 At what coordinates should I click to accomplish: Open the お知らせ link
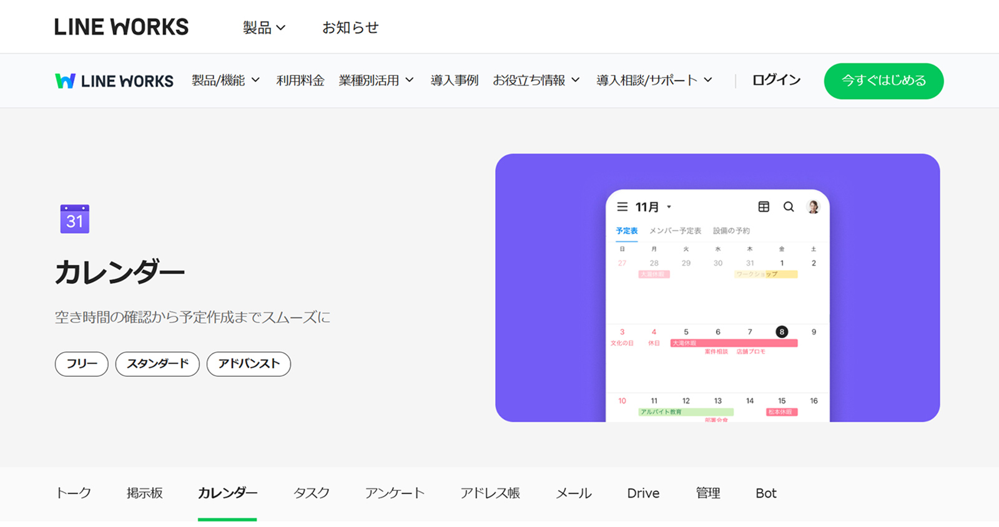350,27
